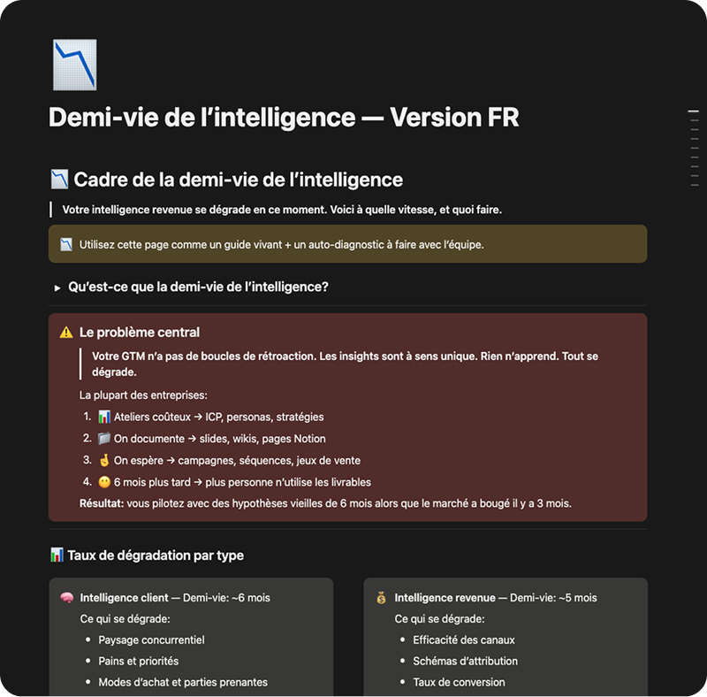Click the money bag emoji on the "Intelligence revenue" card
Screen dimensions: 707x697
(380, 597)
